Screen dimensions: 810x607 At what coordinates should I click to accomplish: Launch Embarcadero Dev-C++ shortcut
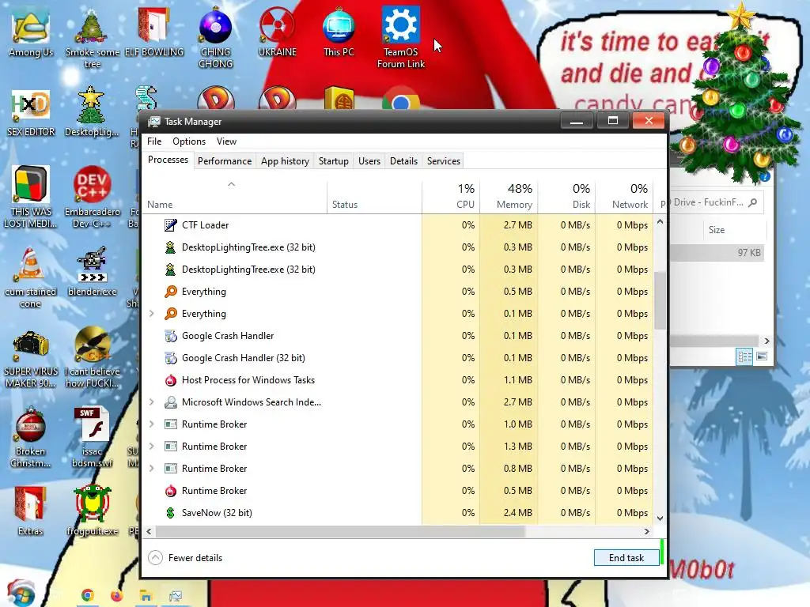point(92,197)
